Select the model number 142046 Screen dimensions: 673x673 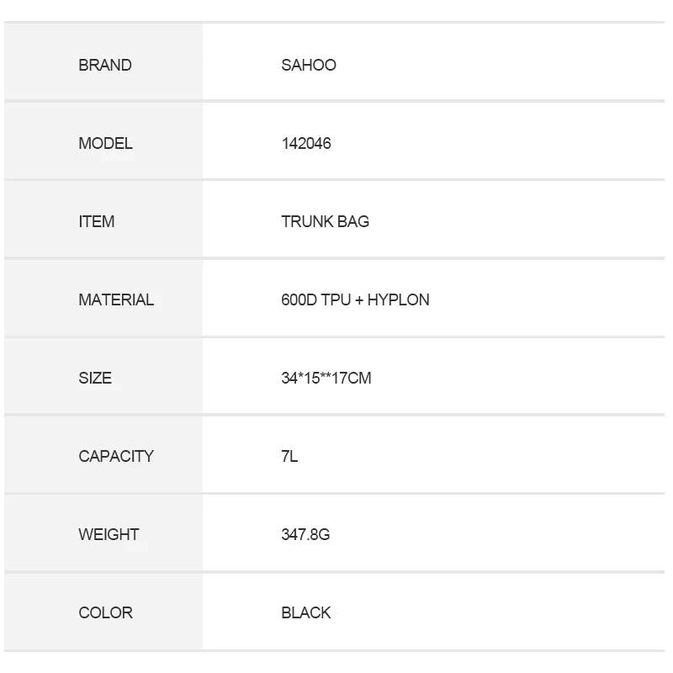[306, 144]
